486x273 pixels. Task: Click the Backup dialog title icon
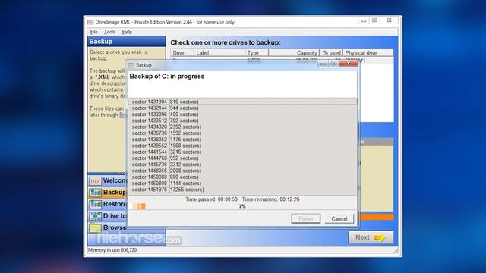131,65
